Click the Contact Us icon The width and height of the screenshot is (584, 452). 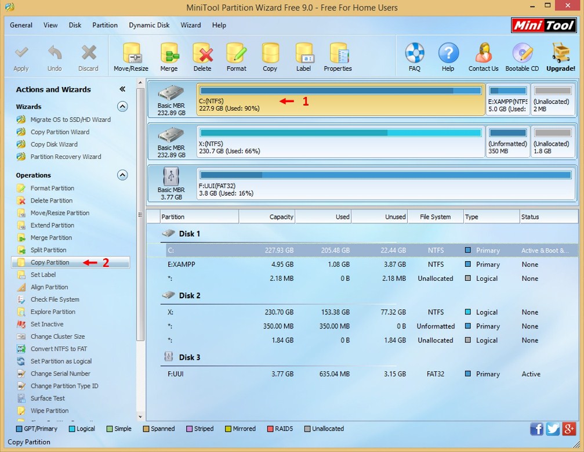point(484,53)
